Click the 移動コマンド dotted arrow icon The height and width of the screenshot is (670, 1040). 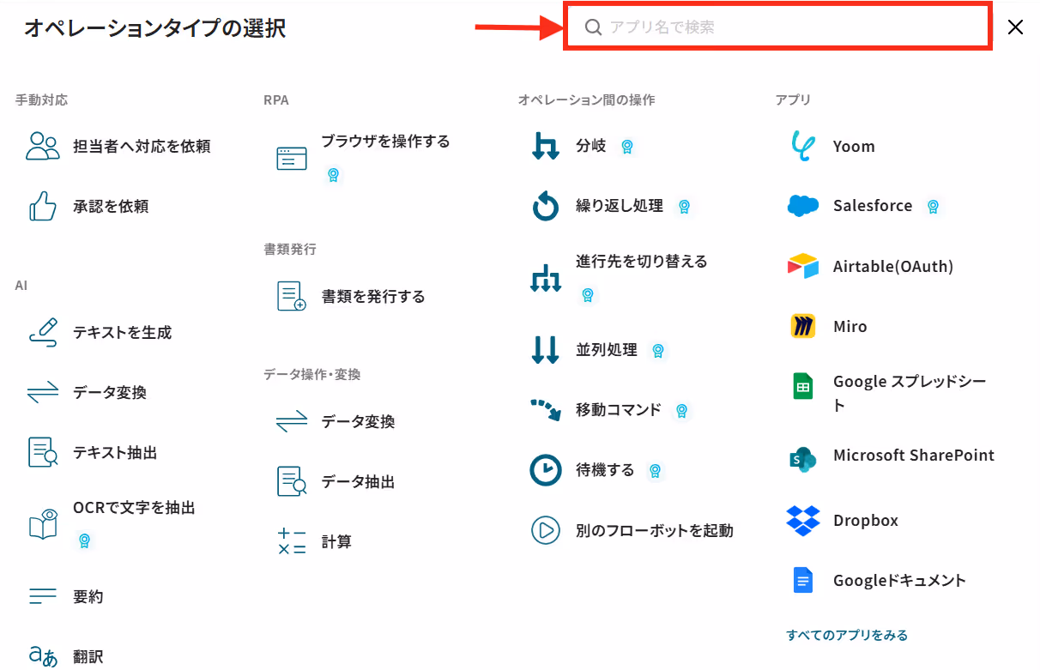(546, 411)
